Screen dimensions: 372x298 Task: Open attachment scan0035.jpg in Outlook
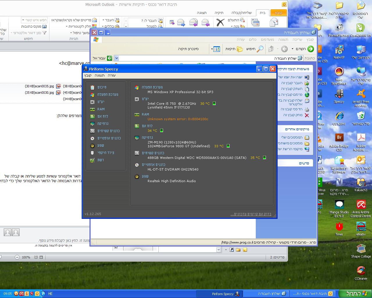[x=43, y=86]
